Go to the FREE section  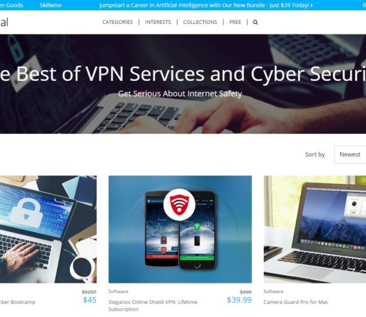[235, 22]
